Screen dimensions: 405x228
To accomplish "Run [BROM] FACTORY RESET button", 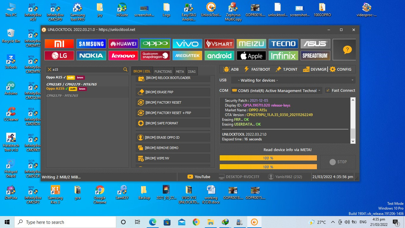I will (173, 102).
